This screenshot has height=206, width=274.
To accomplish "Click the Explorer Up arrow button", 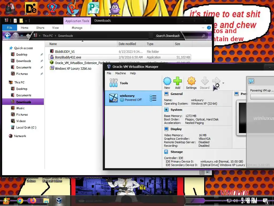I will click(28, 36).
